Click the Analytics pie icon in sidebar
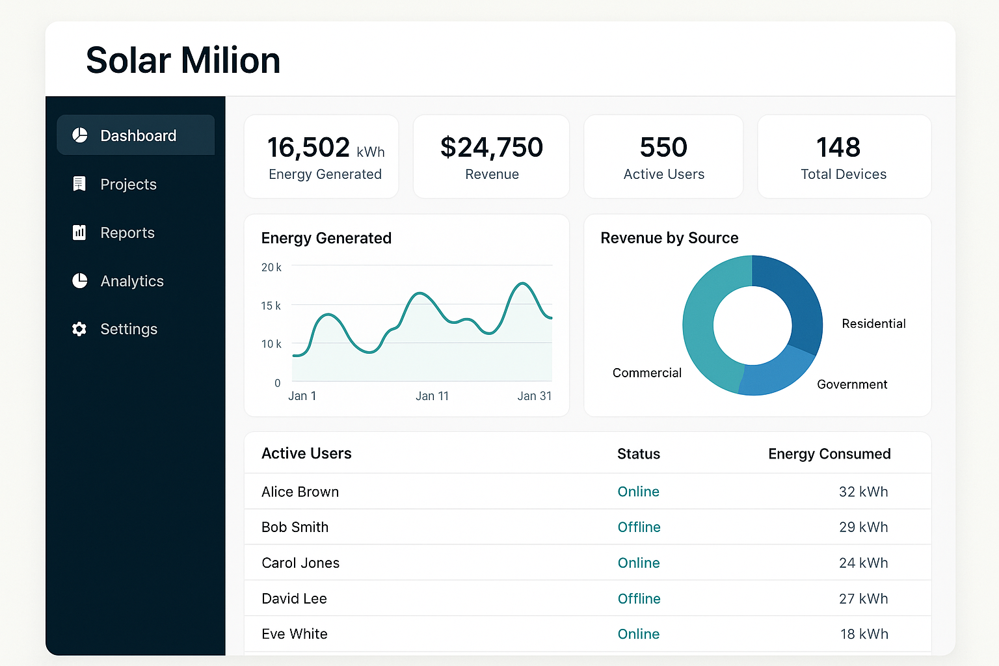 coord(79,281)
